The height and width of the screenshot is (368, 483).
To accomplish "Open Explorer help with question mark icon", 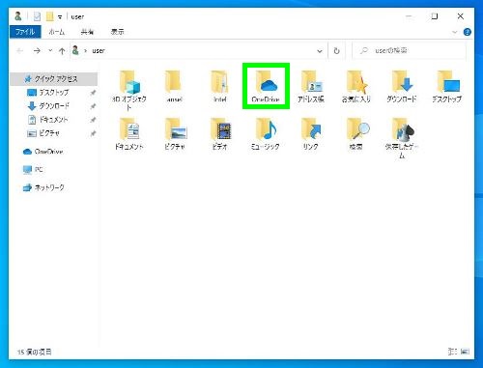I will pyautogui.click(x=467, y=32).
